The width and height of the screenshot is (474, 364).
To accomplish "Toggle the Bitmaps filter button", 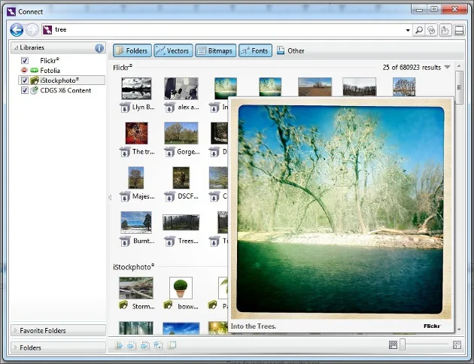I will (215, 50).
